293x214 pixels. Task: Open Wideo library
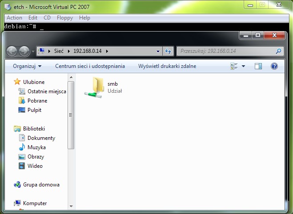click(35, 166)
